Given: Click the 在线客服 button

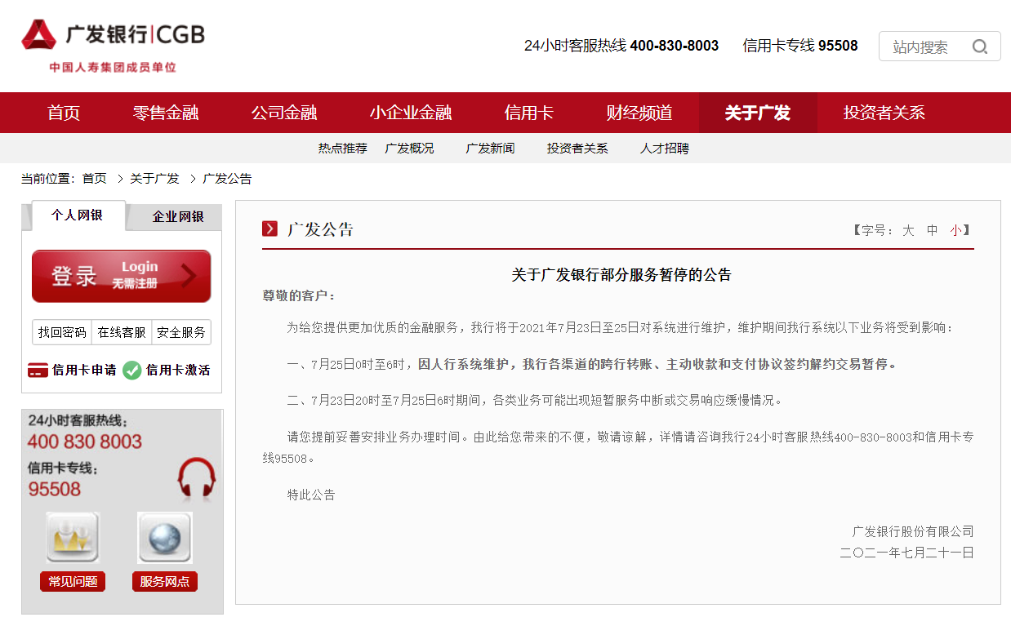Looking at the screenshot, I should point(122,333).
